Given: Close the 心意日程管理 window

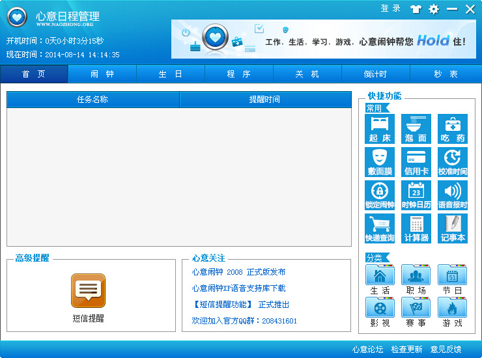Looking at the screenshot, I should coord(470,9).
